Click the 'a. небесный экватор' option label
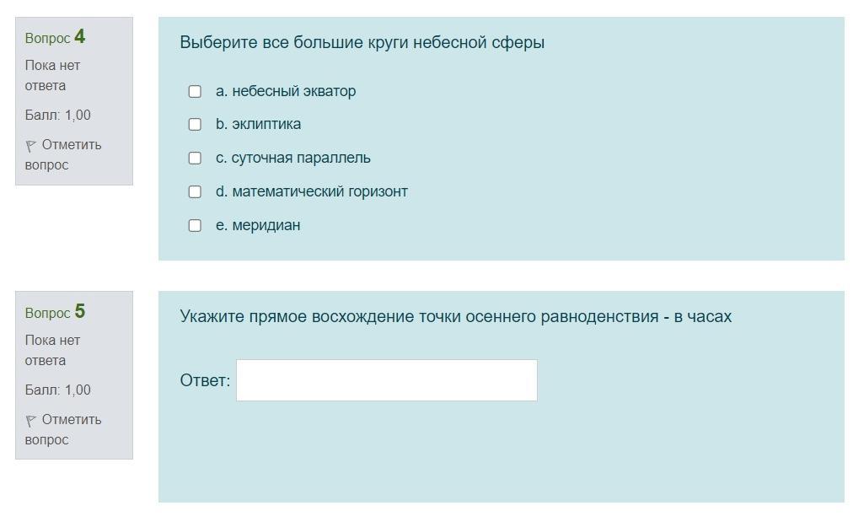The image size is (864, 527). [286, 91]
